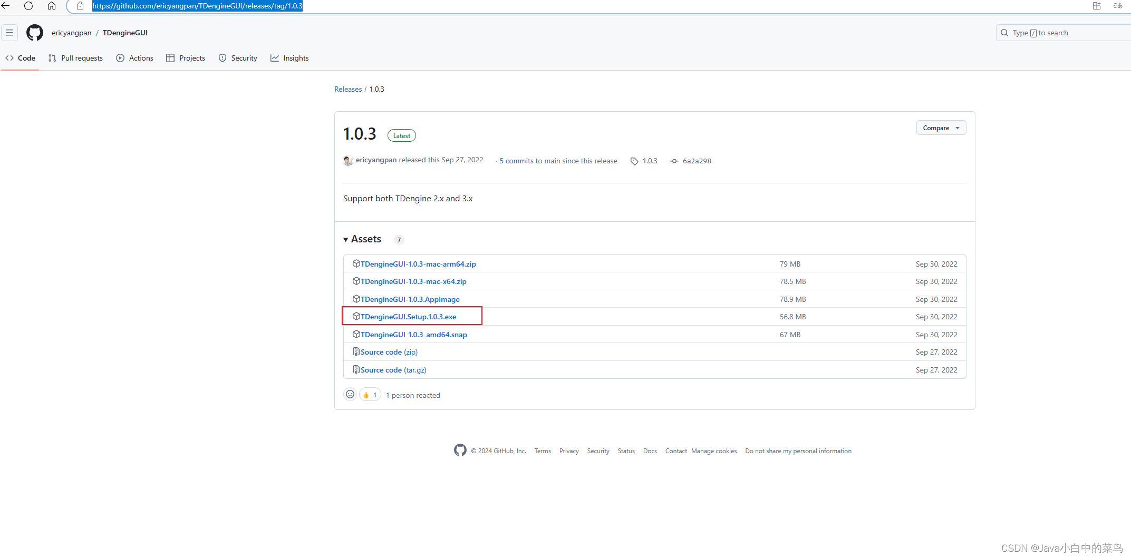
Task: Click the 1.0.3 tag icon
Action: [x=634, y=161]
